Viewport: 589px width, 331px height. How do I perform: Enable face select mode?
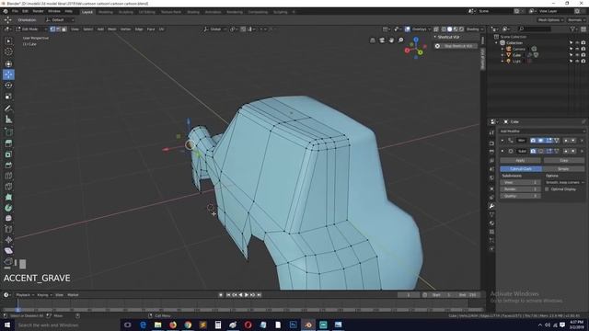64,29
